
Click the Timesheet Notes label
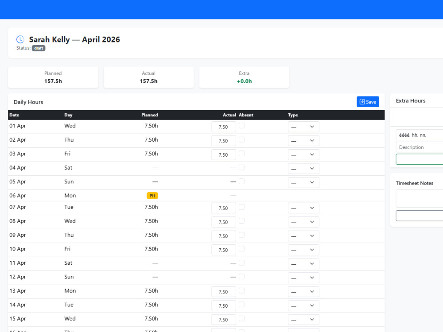pos(415,183)
